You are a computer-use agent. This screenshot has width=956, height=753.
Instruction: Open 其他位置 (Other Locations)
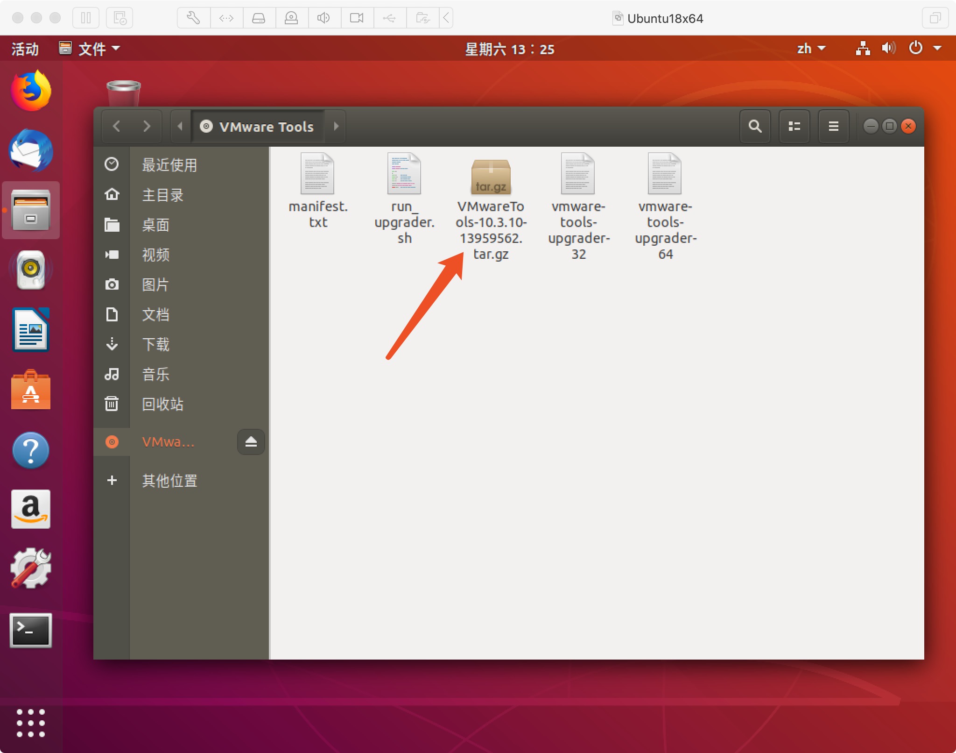pyautogui.click(x=169, y=481)
